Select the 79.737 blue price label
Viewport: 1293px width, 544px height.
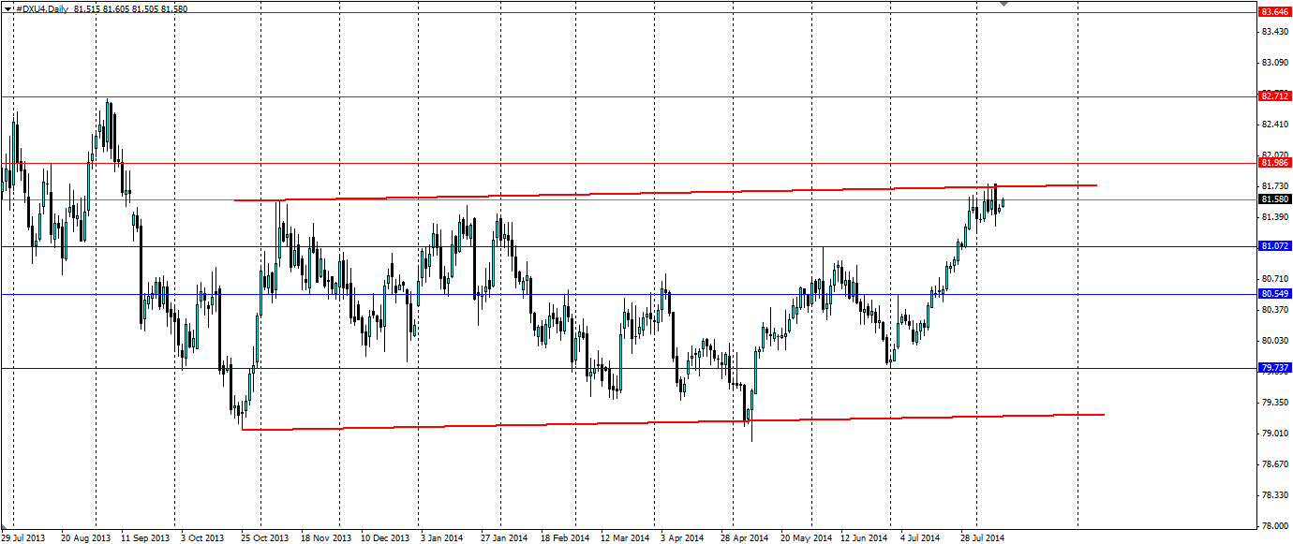coord(1273,368)
